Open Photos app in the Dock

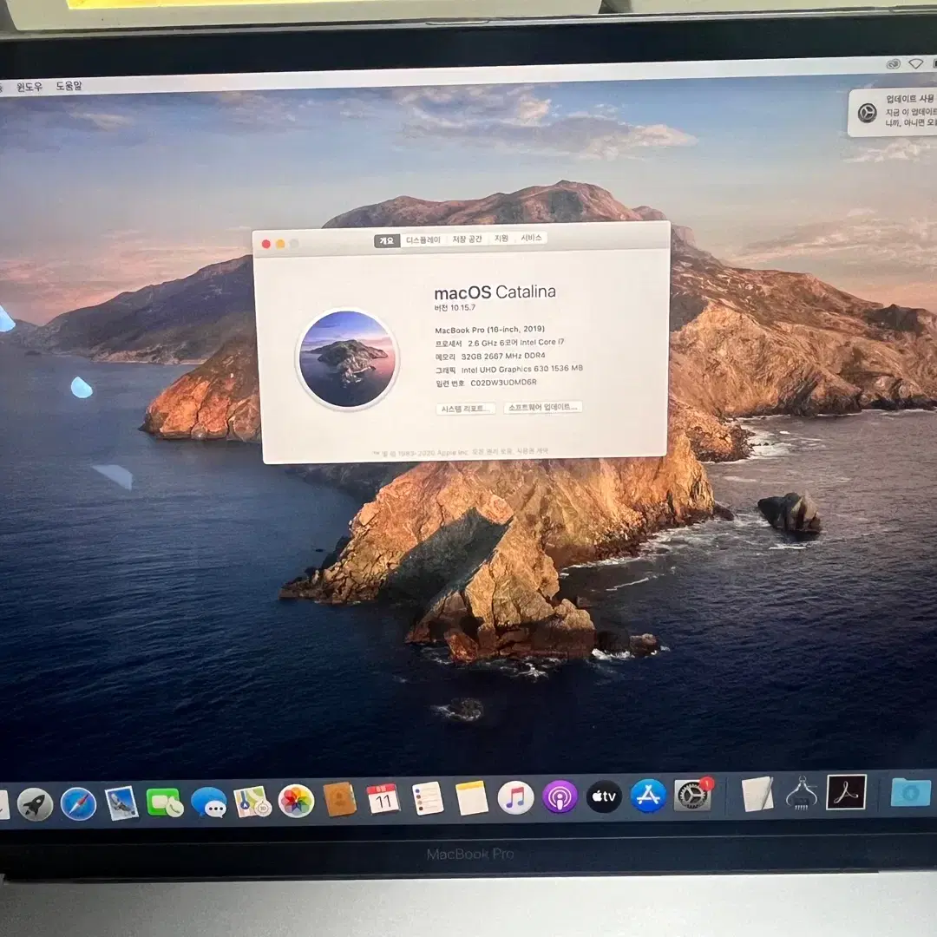point(296,801)
